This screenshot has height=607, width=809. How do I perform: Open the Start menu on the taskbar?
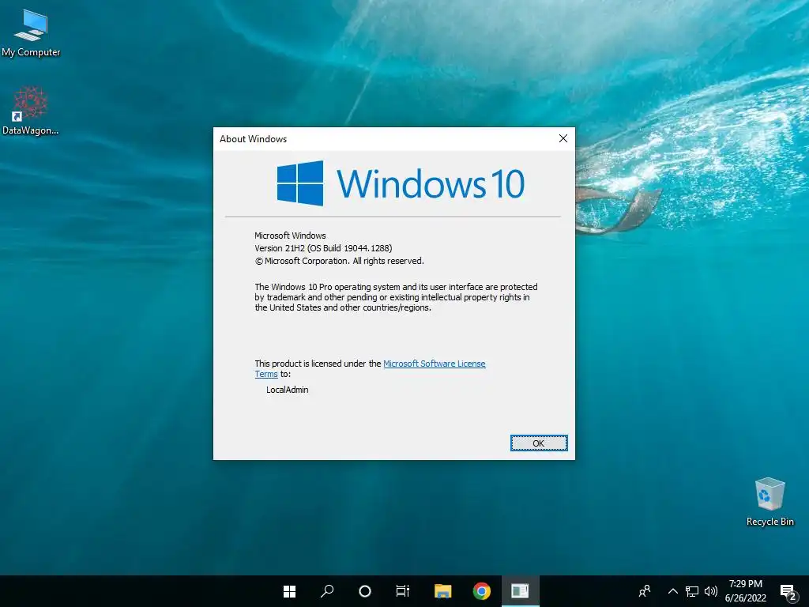(x=289, y=591)
